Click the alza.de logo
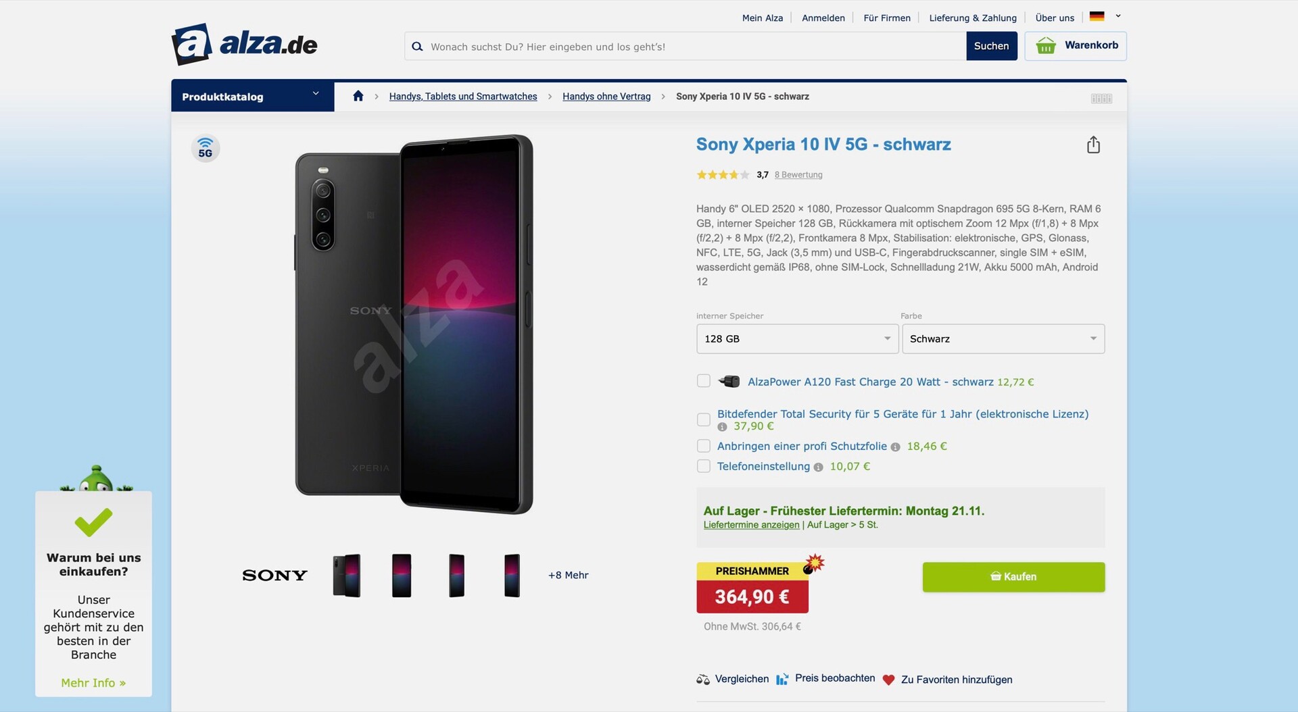The width and height of the screenshot is (1298, 712). pyautogui.click(x=244, y=45)
